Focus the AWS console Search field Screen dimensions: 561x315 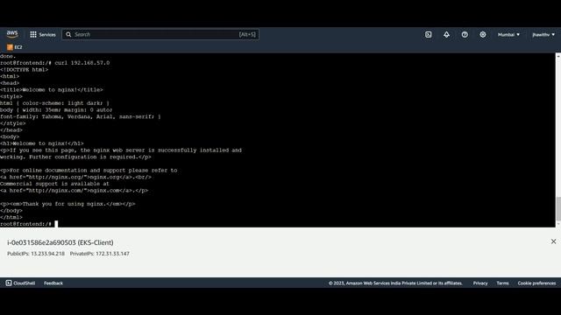coord(160,35)
